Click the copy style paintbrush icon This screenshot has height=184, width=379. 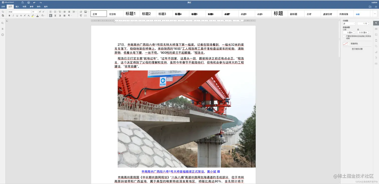click(81, 16)
